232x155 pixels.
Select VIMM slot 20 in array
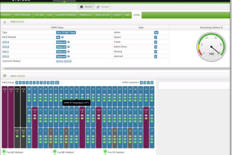[x=29, y=117]
